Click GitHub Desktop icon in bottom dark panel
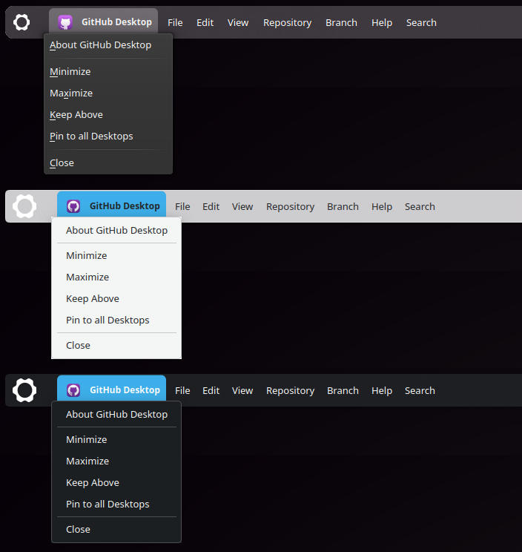The image size is (522, 552). (73, 390)
